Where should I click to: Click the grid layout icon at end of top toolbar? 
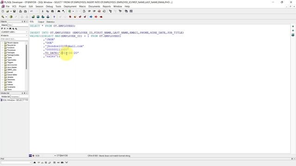(x=131, y=11)
